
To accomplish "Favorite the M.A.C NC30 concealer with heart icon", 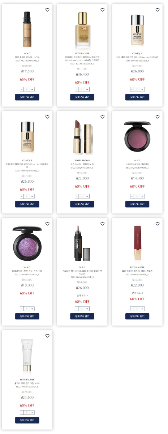I will pyautogui.click(x=47, y=10).
